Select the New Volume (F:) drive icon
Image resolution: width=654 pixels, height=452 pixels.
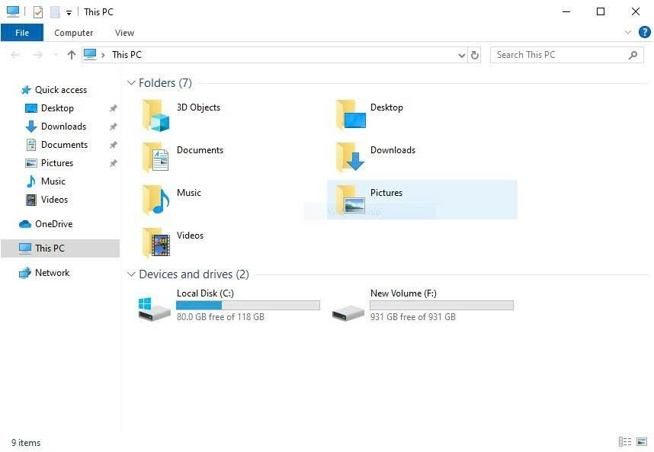pos(348,309)
